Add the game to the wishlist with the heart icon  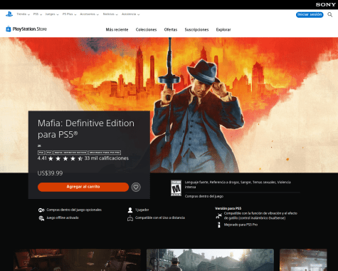[x=136, y=187]
